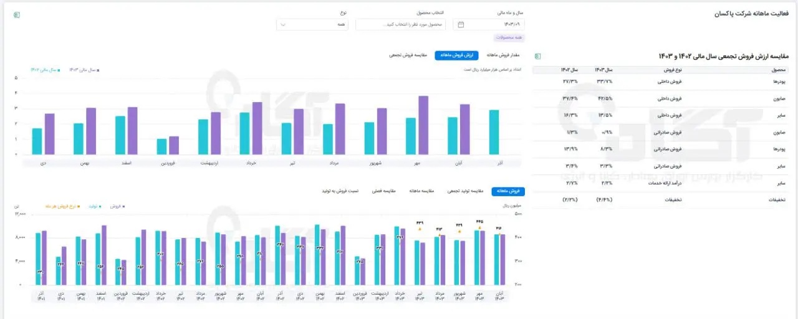Image resolution: width=798 pixels, height=319 pixels.
Task: Click the purple مهر bar in upper chart
Action: pos(423,125)
